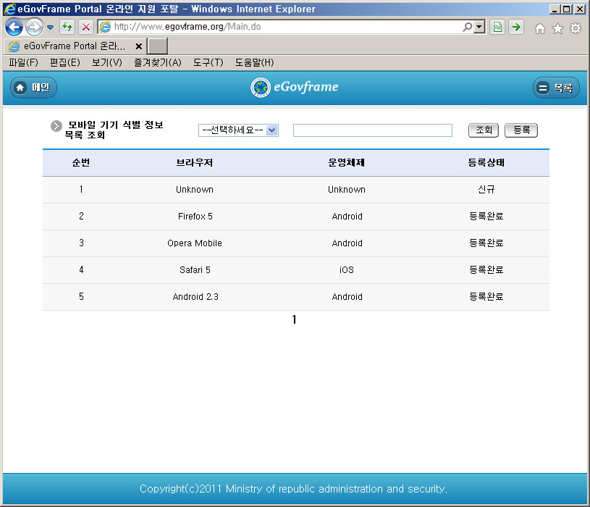This screenshot has height=507, width=590.
Task: Click the 메인 home button
Action: [33, 88]
